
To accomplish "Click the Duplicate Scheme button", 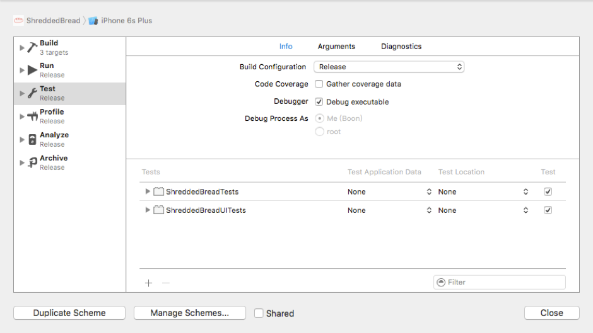I will tap(69, 313).
